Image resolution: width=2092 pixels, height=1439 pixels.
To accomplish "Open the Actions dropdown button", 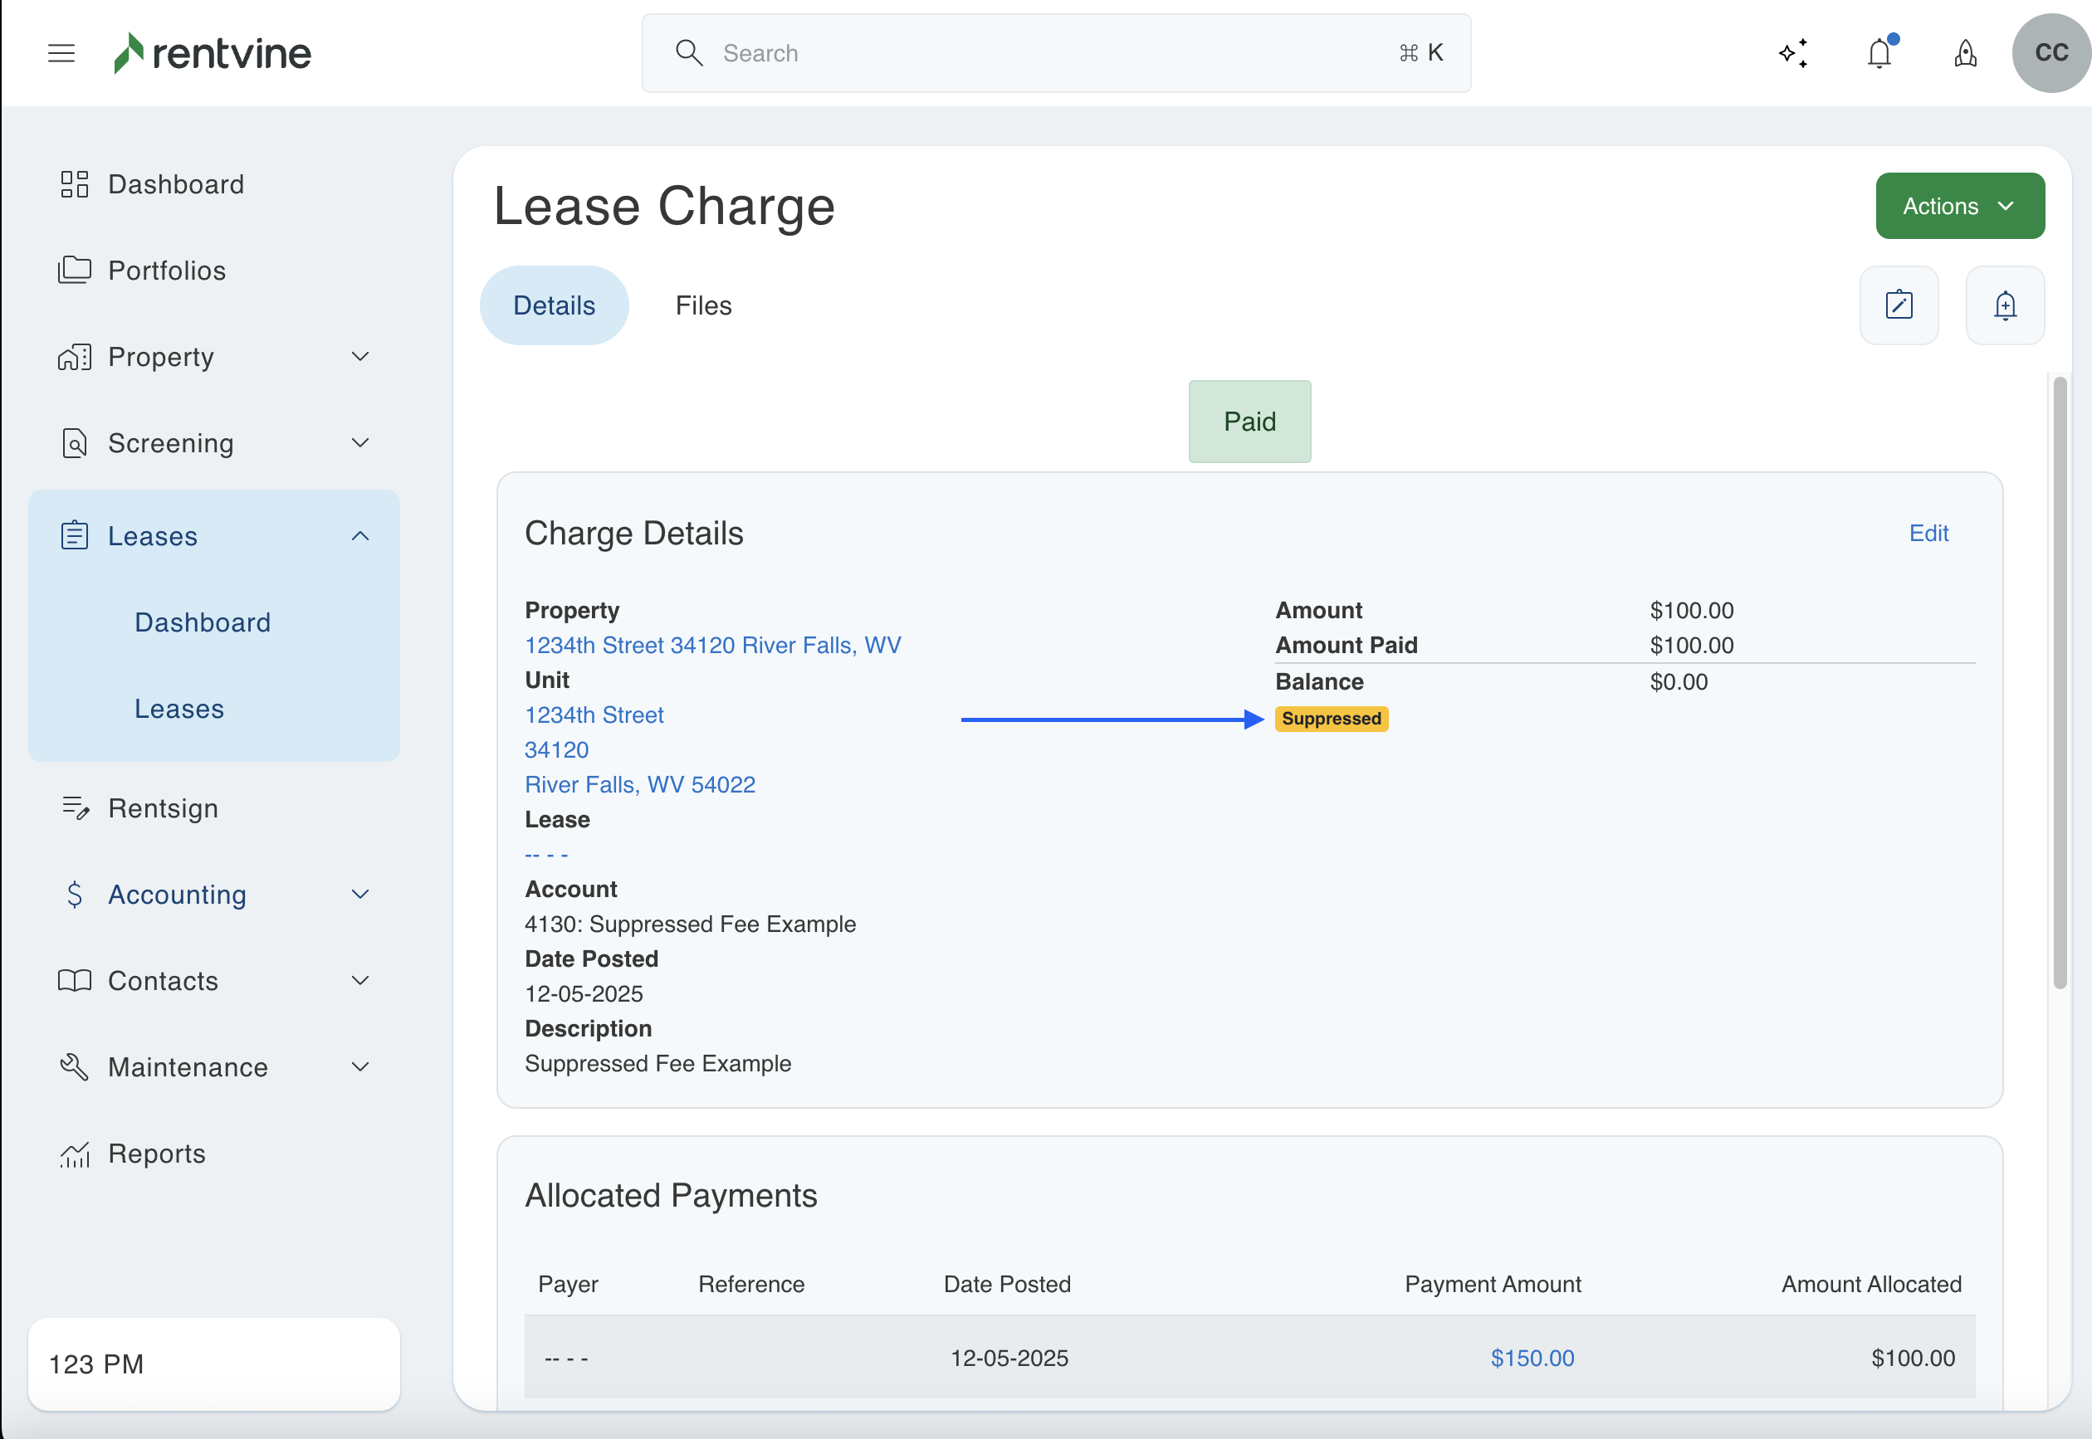I will pyautogui.click(x=1959, y=207).
